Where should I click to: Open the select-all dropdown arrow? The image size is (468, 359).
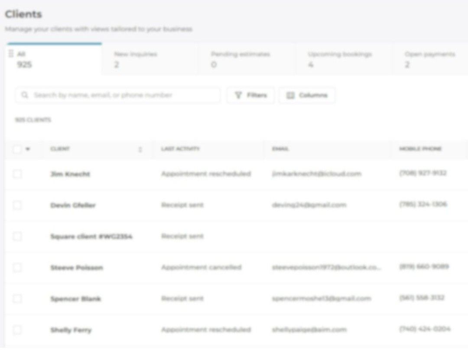28,149
